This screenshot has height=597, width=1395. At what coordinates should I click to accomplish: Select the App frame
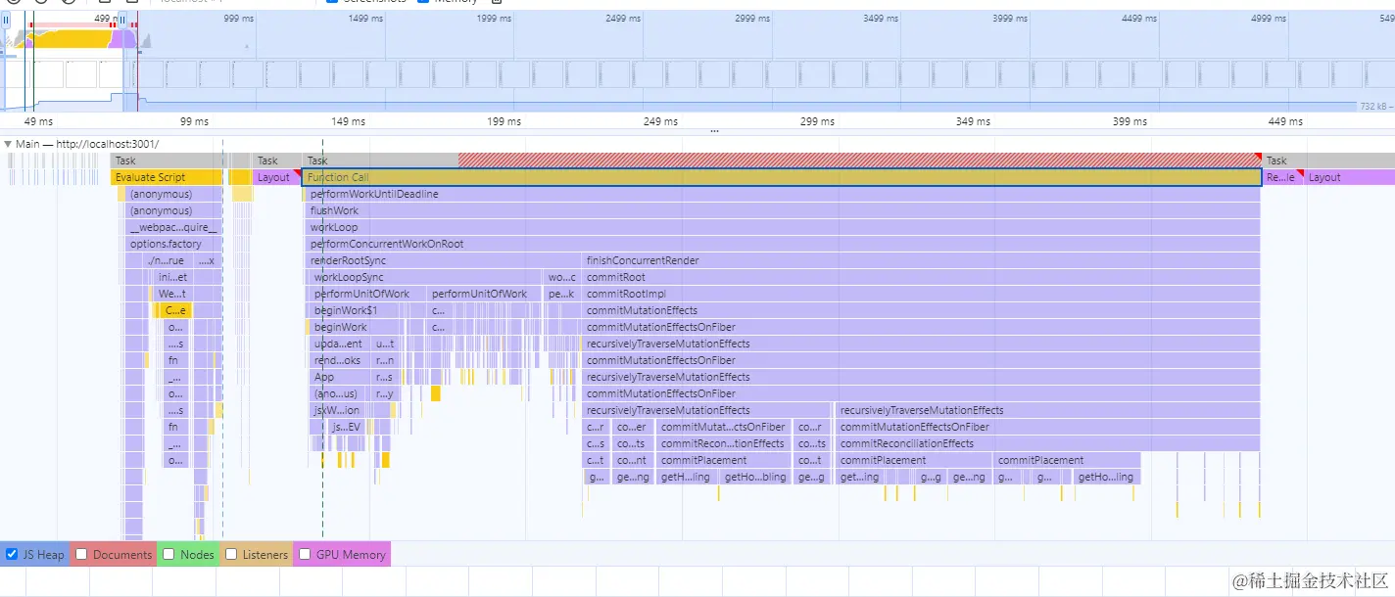pos(340,377)
